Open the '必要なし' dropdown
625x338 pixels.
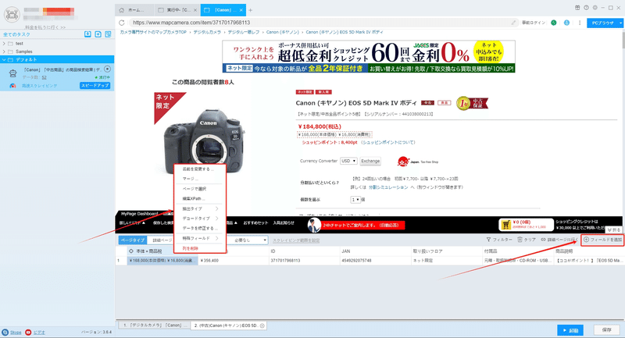[x=247, y=240]
